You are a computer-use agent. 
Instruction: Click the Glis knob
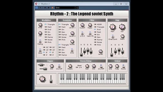pyautogui.click(x=110, y=66)
